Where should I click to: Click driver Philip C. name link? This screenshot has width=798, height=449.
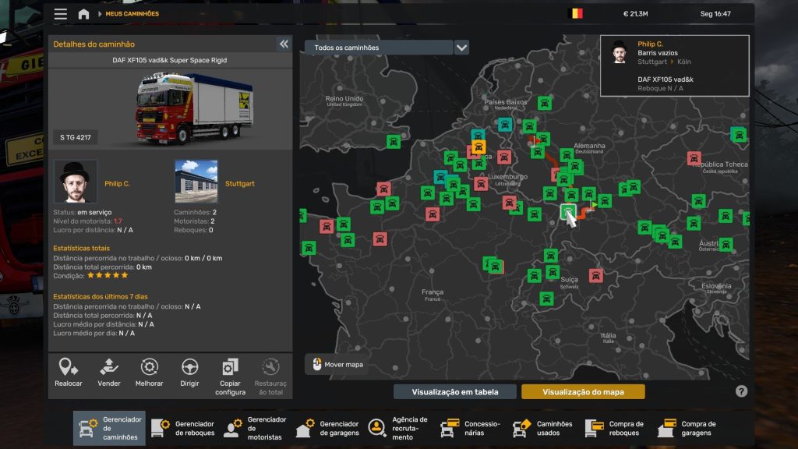click(117, 184)
